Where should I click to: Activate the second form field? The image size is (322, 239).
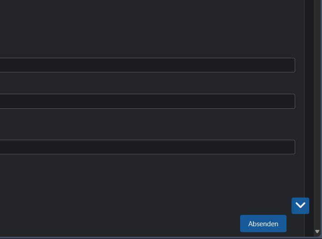pyautogui.click(x=146, y=101)
